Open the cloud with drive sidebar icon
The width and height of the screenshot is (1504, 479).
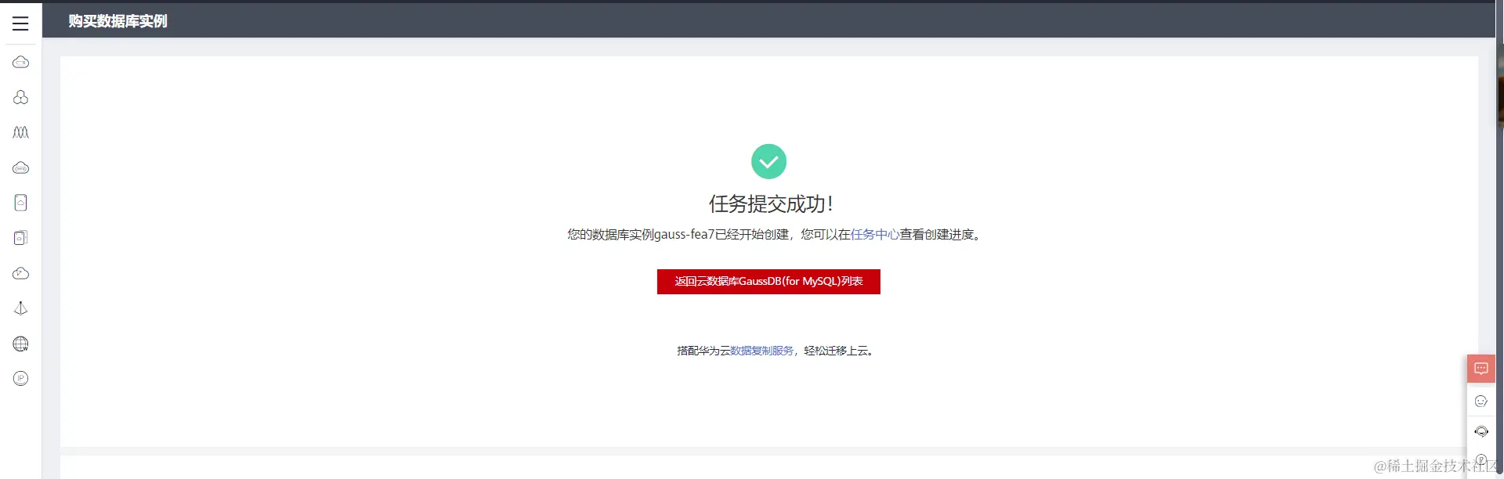[x=21, y=167]
